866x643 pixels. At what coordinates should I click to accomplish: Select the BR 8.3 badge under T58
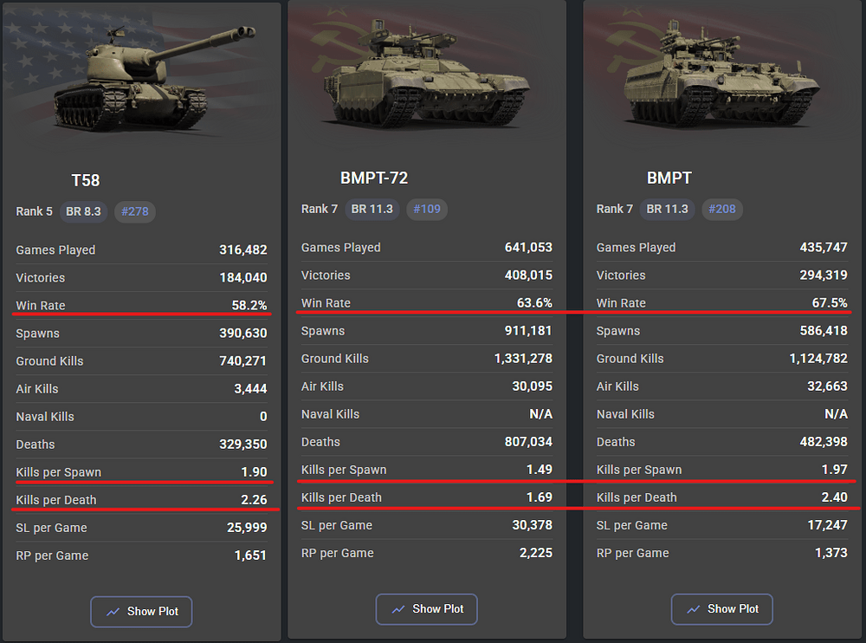83,211
